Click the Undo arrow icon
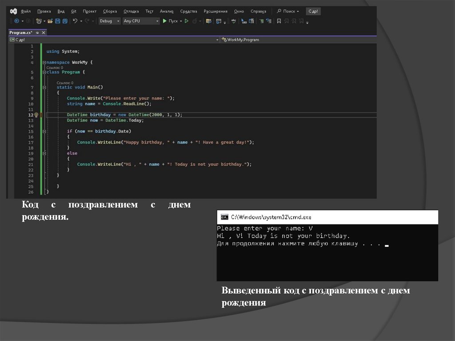Screen dimensions: 455x341 [x=75, y=21]
